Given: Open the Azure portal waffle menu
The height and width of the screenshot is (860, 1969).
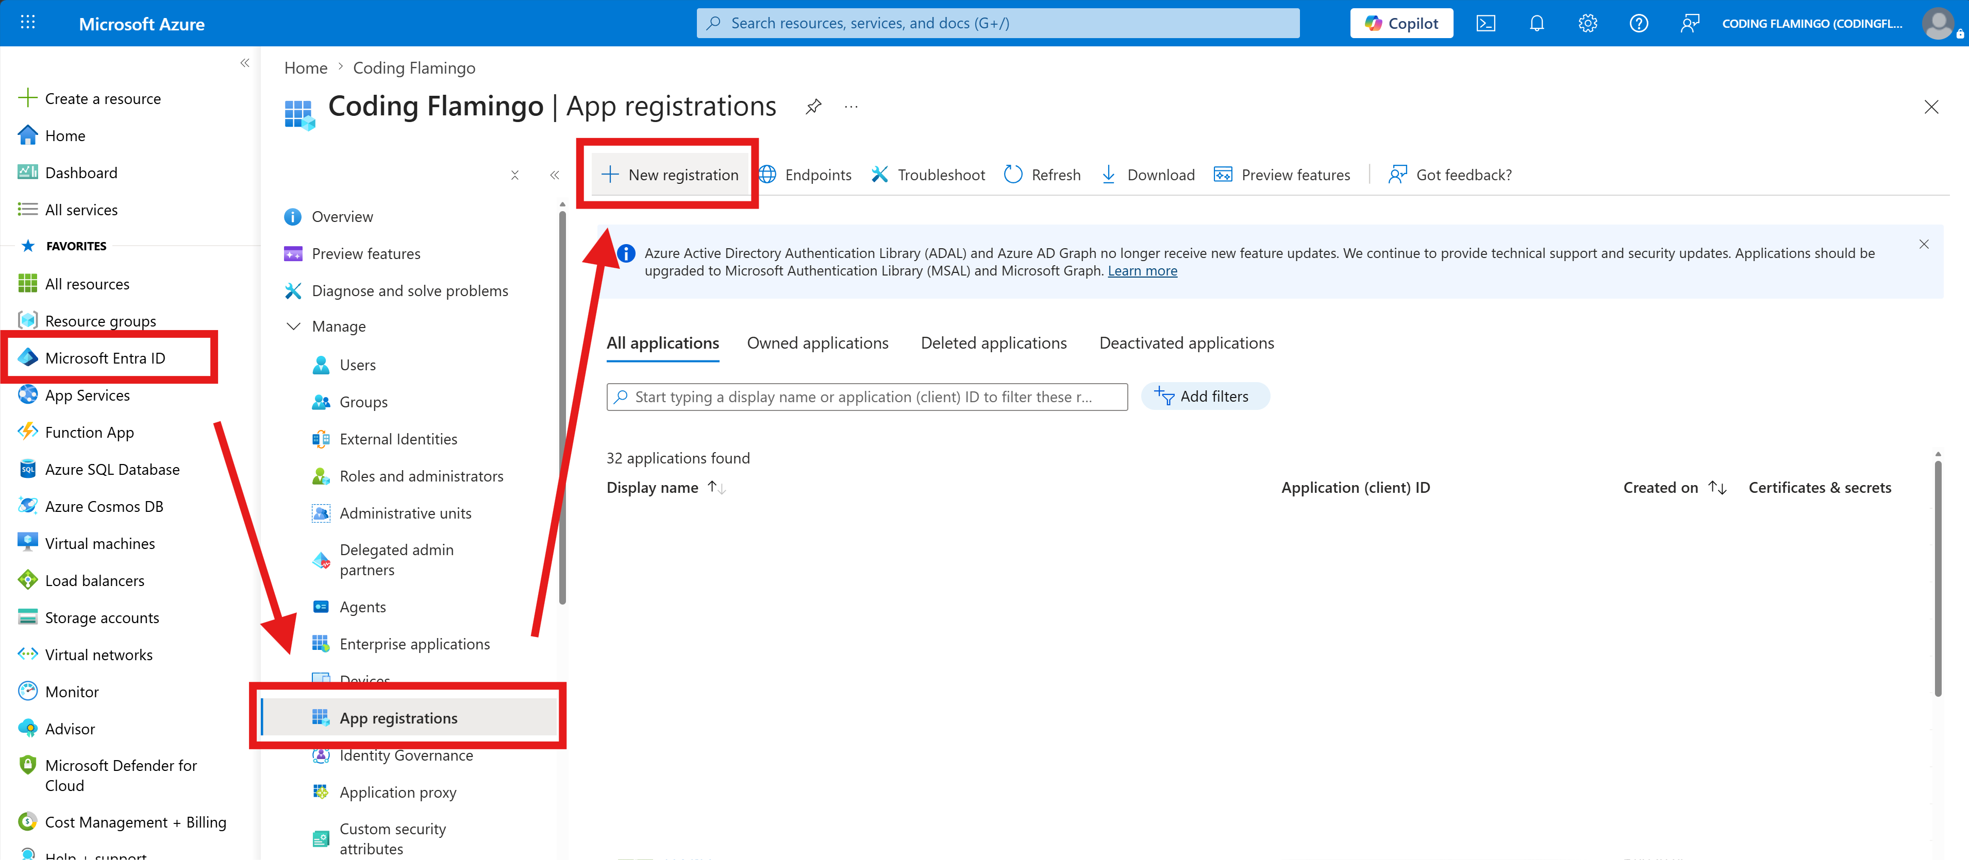Looking at the screenshot, I should coord(27,23).
